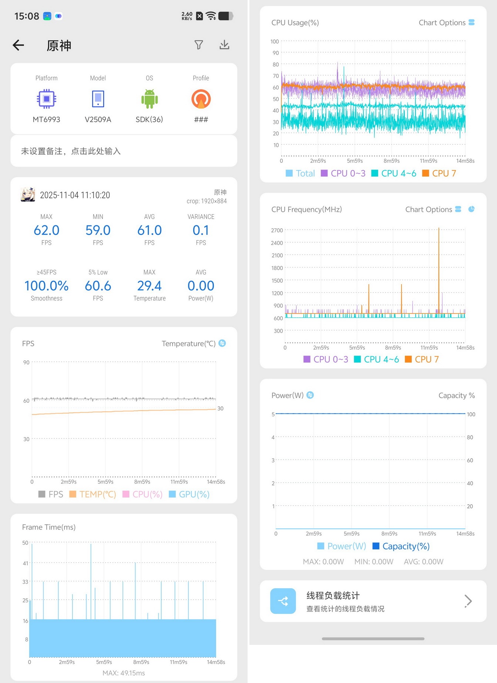Select the MT6993 platform chip icon
The image size is (497, 683).
pyautogui.click(x=46, y=99)
